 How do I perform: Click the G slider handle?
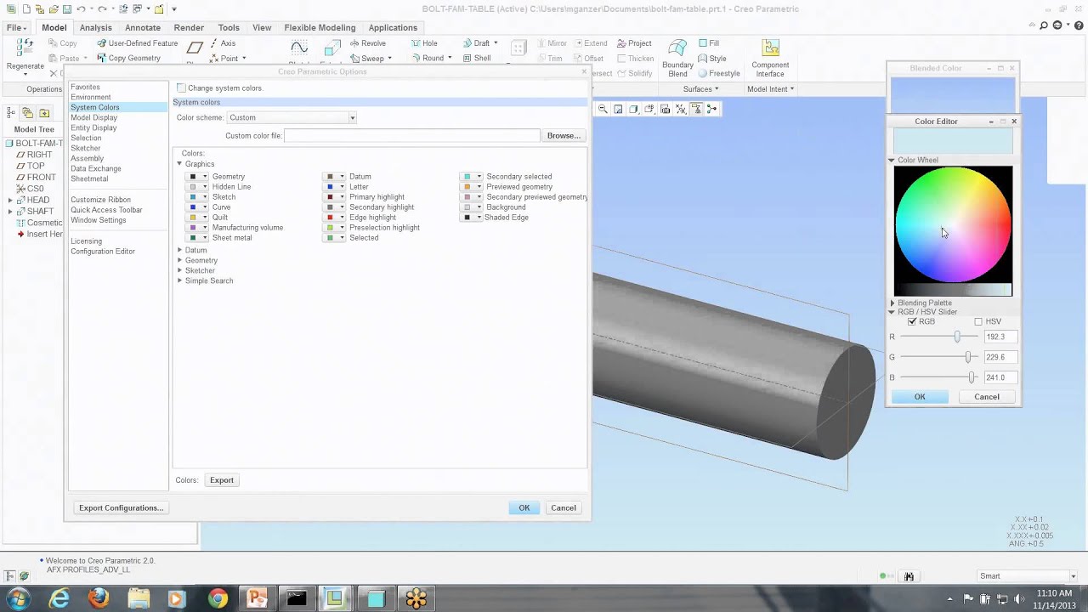(x=967, y=357)
